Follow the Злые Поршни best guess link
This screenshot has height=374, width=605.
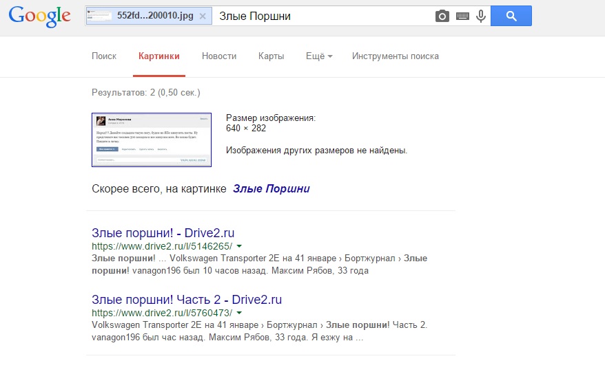coord(271,189)
